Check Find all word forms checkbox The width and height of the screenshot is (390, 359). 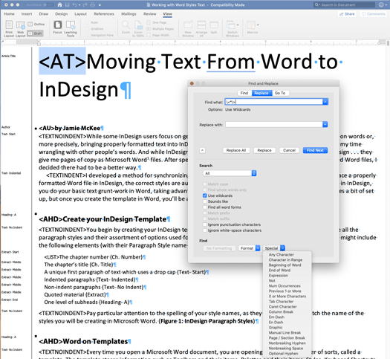pos(205,207)
